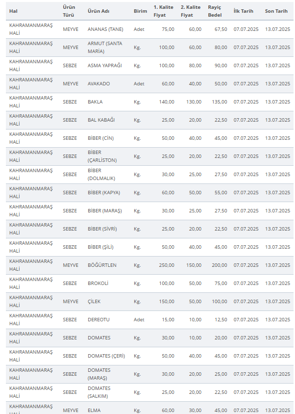The width and height of the screenshot is (295, 414).
Task: Select the DEREOTU product name
Action: [x=98, y=320]
